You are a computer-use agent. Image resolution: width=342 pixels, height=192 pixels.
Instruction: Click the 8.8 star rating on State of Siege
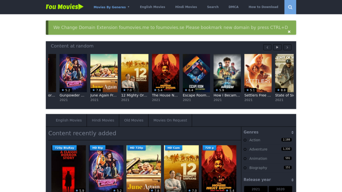[281, 90]
